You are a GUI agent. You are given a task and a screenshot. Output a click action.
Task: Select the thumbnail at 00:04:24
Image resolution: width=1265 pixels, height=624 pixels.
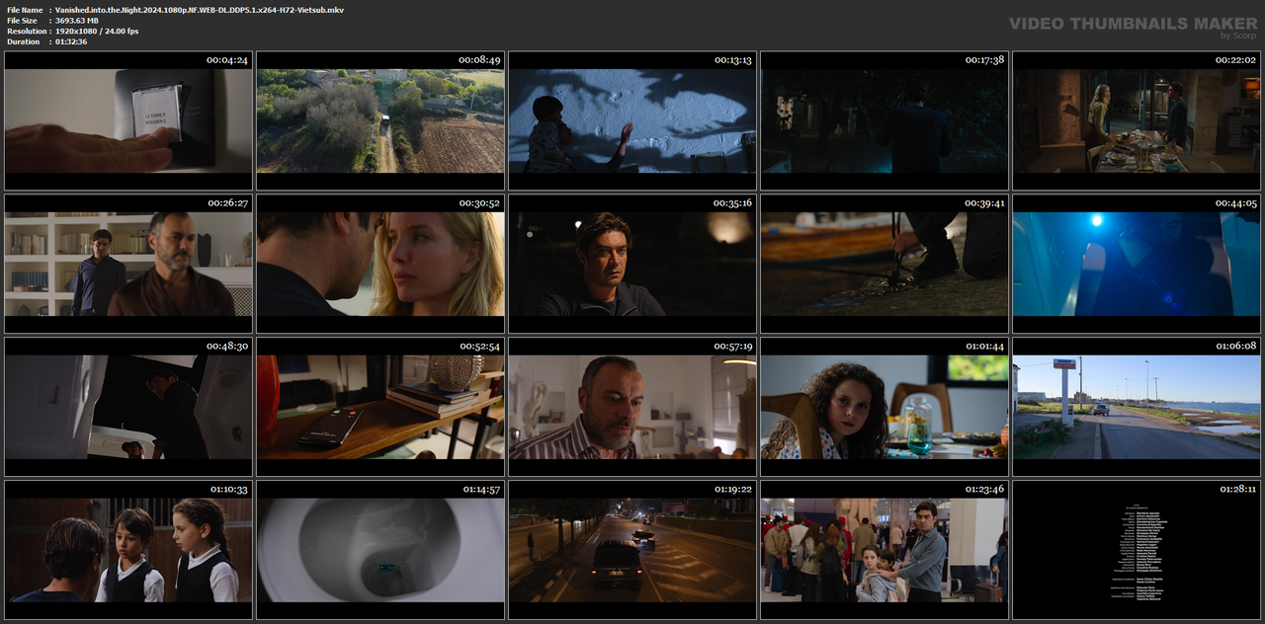coord(128,120)
